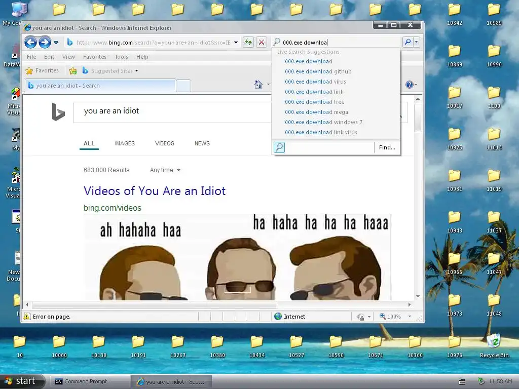Click the zoom magnifier icon in status bar
This screenshot has width=519, height=389.
point(382,316)
